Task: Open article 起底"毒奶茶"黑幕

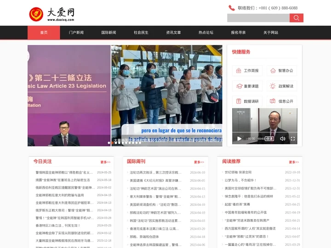Action: point(237,204)
